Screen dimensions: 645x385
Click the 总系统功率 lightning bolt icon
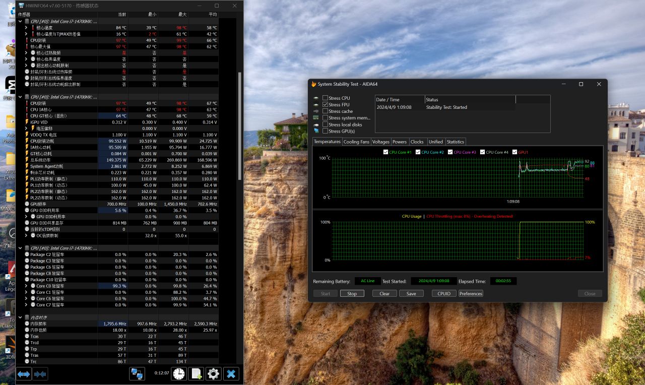(27, 160)
